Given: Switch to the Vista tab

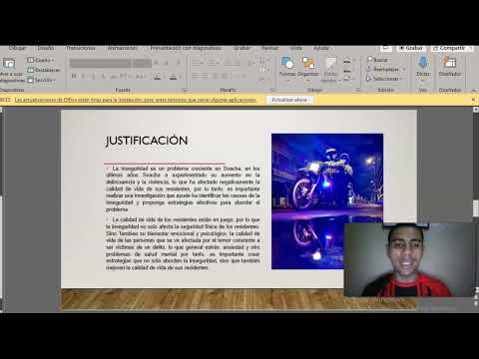Looking at the screenshot, I should 295,48.
